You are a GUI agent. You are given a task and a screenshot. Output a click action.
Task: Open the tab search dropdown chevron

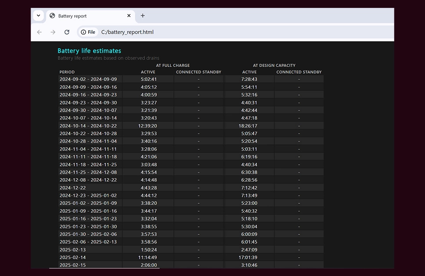pyautogui.click(x=39, y=16)
